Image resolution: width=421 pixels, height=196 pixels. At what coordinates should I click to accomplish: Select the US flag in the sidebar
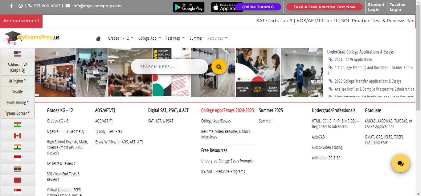pyautogui.click(x=18, y=54)
